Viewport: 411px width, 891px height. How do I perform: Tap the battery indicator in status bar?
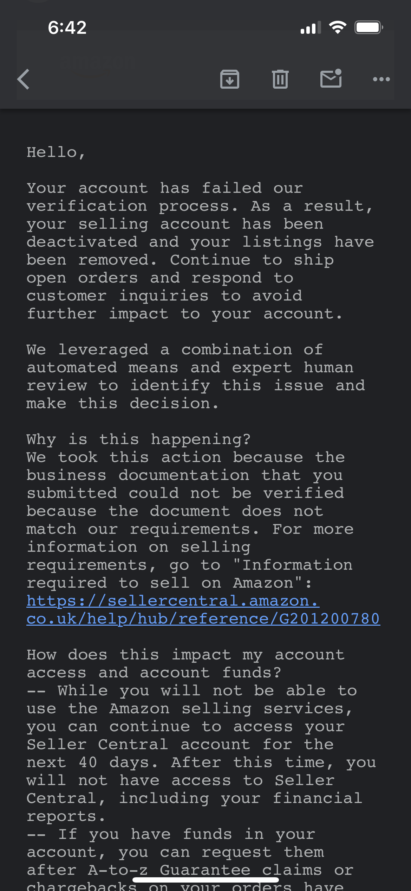pyautogui.click(x=368, y=27)
